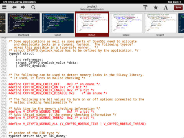The height and width of the screenshot is (138, 184).
Task: Click comment 'The following can be used to detect'
Action: (x=76, y=75)
